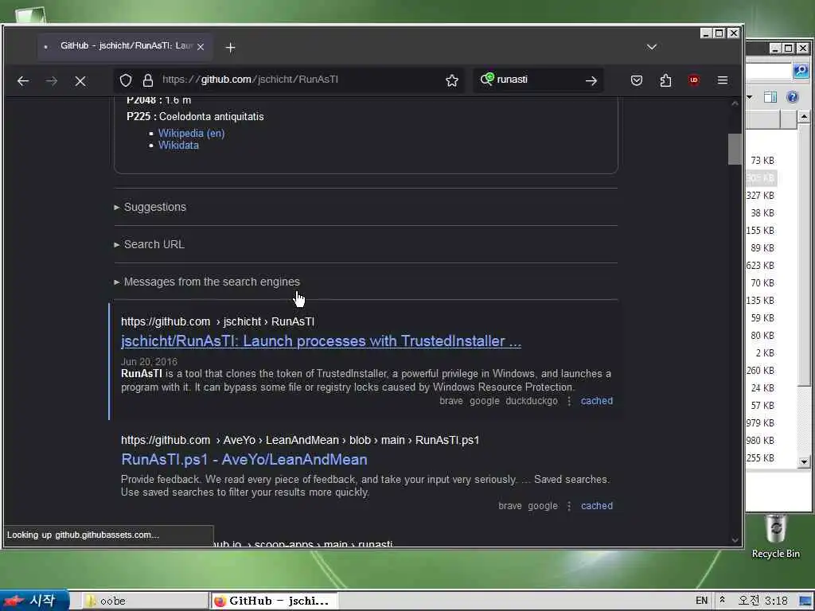Select the GitHub jschicht/RunAsTI tab
Viewport: 815px width, 611px height.
click(x=125, y=46)
